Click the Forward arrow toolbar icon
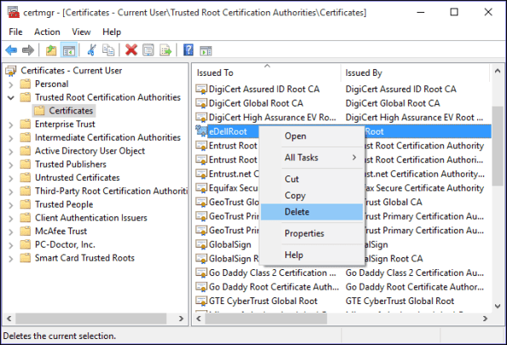The width and height of the screenshot is (507, 345). [x=28, y=50]
